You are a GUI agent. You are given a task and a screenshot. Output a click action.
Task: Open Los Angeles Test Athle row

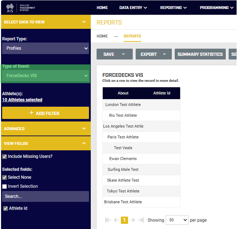coord(141,126)
